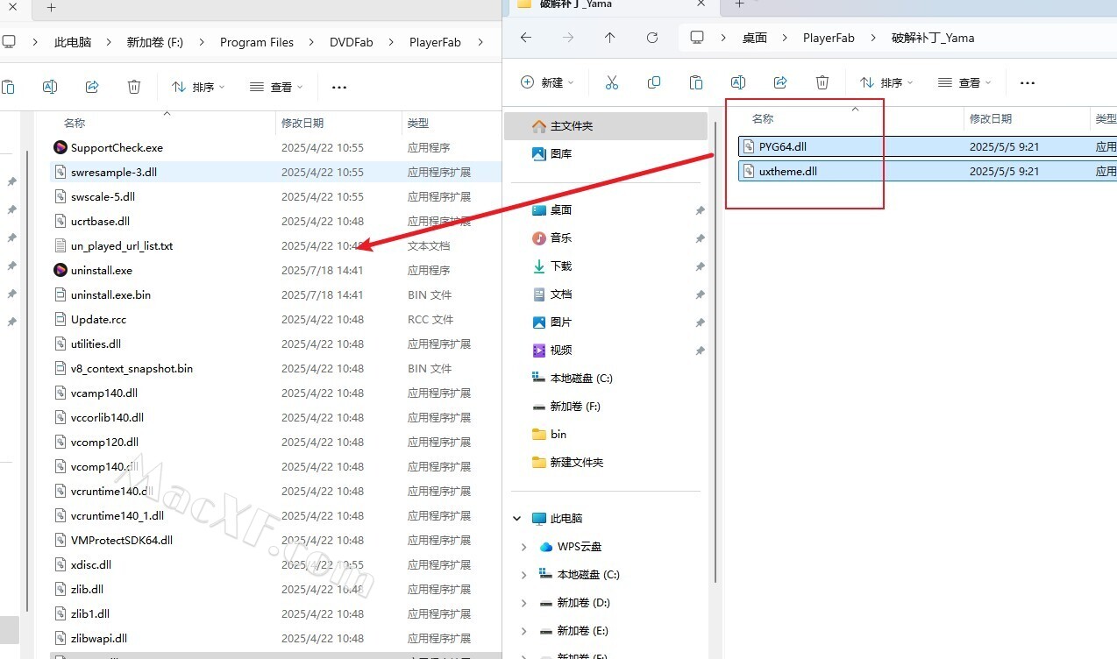Select PYG64.dll file
The image size is (1117, 659).
pos(928,146)
